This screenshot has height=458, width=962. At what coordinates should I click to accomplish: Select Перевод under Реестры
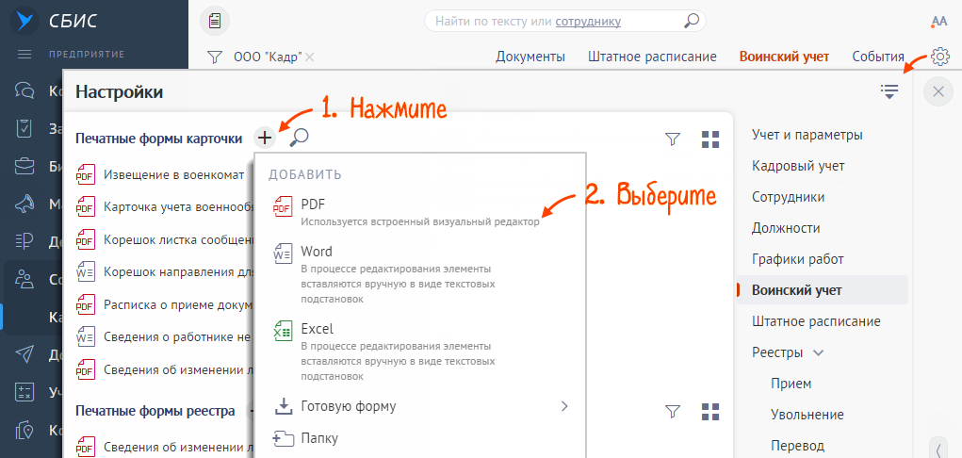[797, 446]
